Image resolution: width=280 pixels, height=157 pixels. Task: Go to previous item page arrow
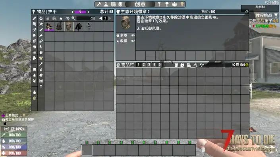101,18
